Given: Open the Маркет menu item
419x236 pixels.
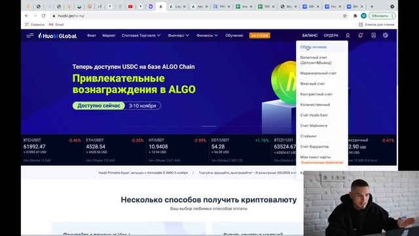Looking at the screenshot, I should coord(109,35).
